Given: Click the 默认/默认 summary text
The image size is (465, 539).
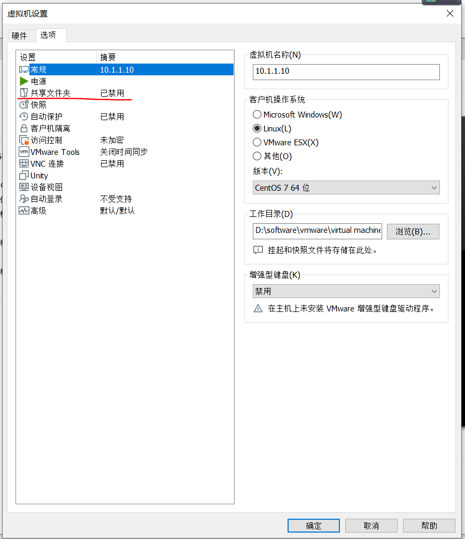Looking at the screenshot, I should click(117, 210).
